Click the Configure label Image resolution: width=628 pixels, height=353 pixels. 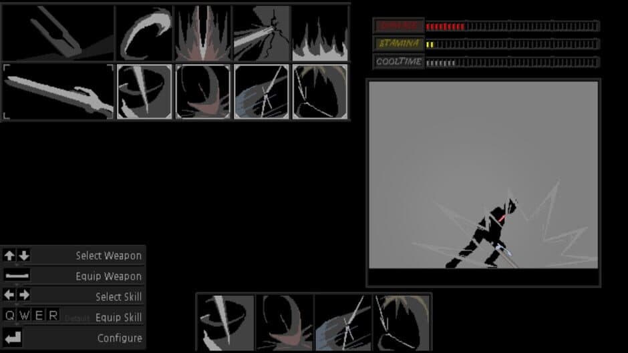[120, 338]
